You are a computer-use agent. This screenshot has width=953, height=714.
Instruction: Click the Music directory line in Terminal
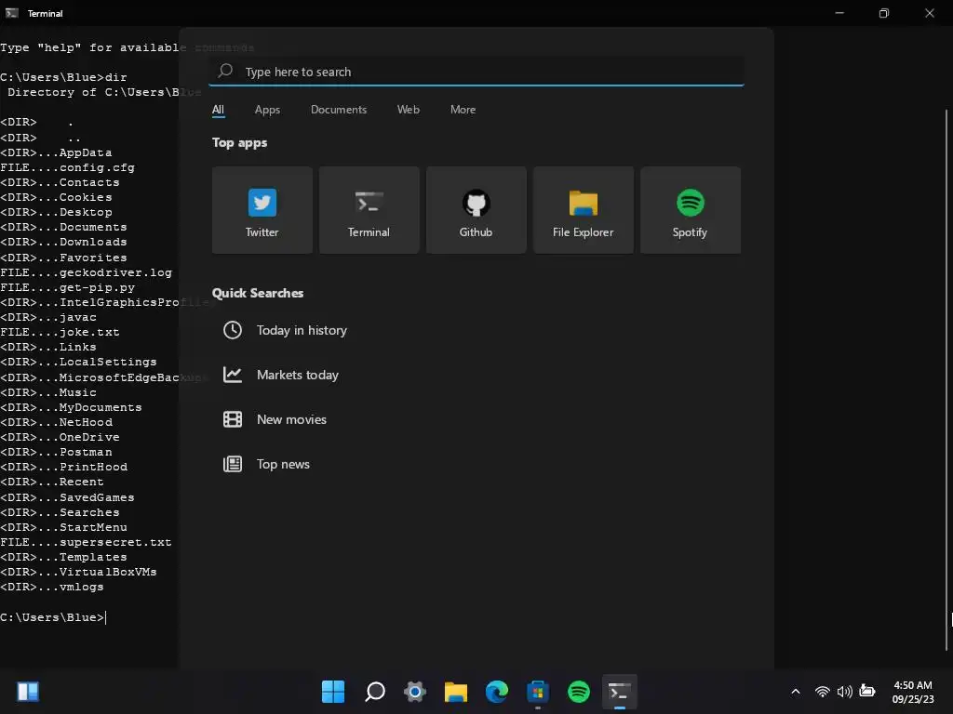(48, 392)
